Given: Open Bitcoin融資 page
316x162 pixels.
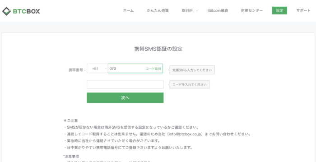Looking at the screenshot, I should pyautogui.click(x=218, y=11).
